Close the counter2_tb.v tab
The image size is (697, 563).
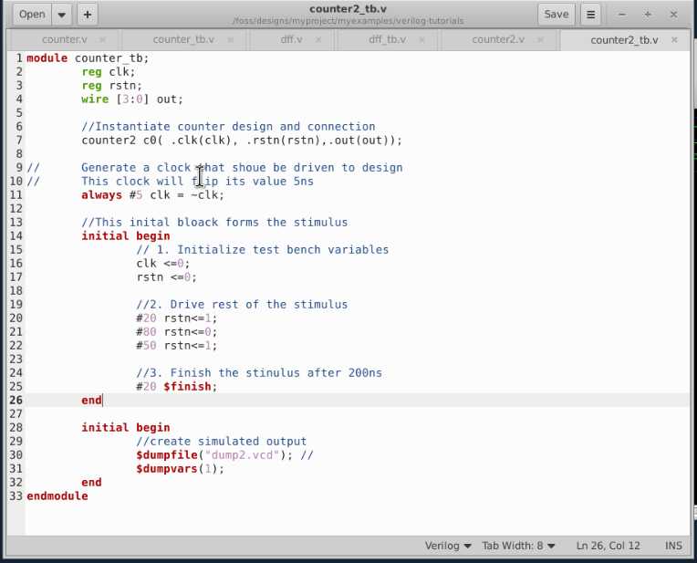coord(674,40)
